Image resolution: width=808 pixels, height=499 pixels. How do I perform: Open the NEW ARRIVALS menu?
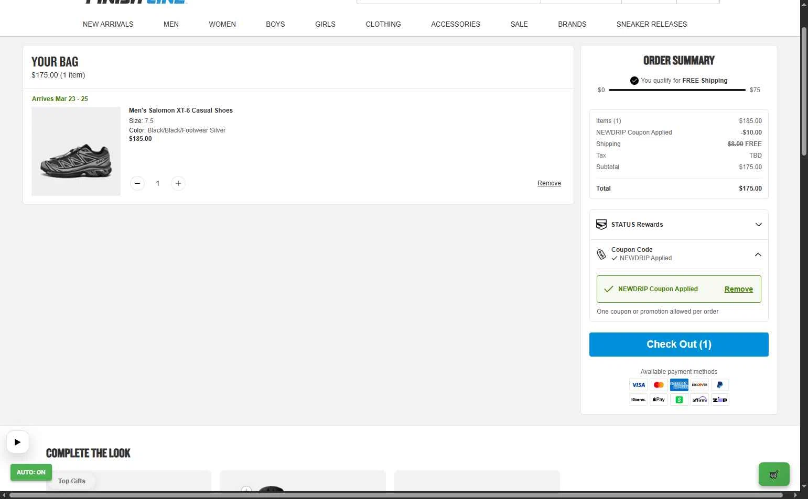pyautogui.click(x=108, y=24)
